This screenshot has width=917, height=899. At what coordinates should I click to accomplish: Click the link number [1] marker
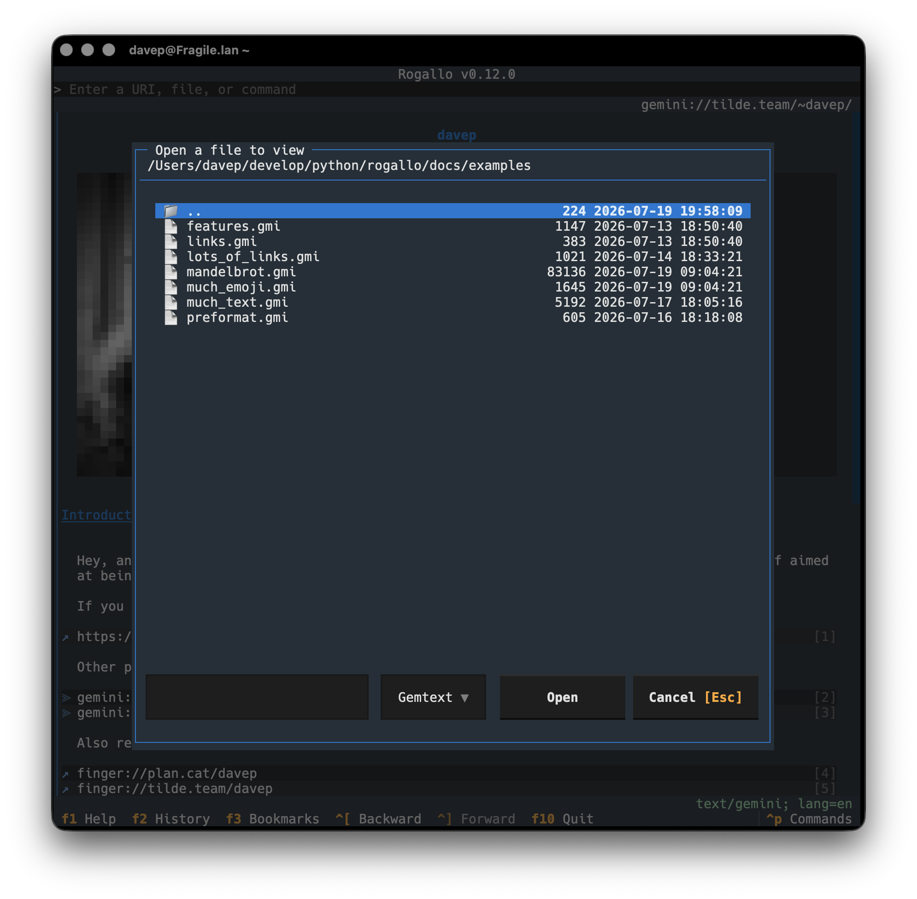pyautogui.click(x=824, y=636)
